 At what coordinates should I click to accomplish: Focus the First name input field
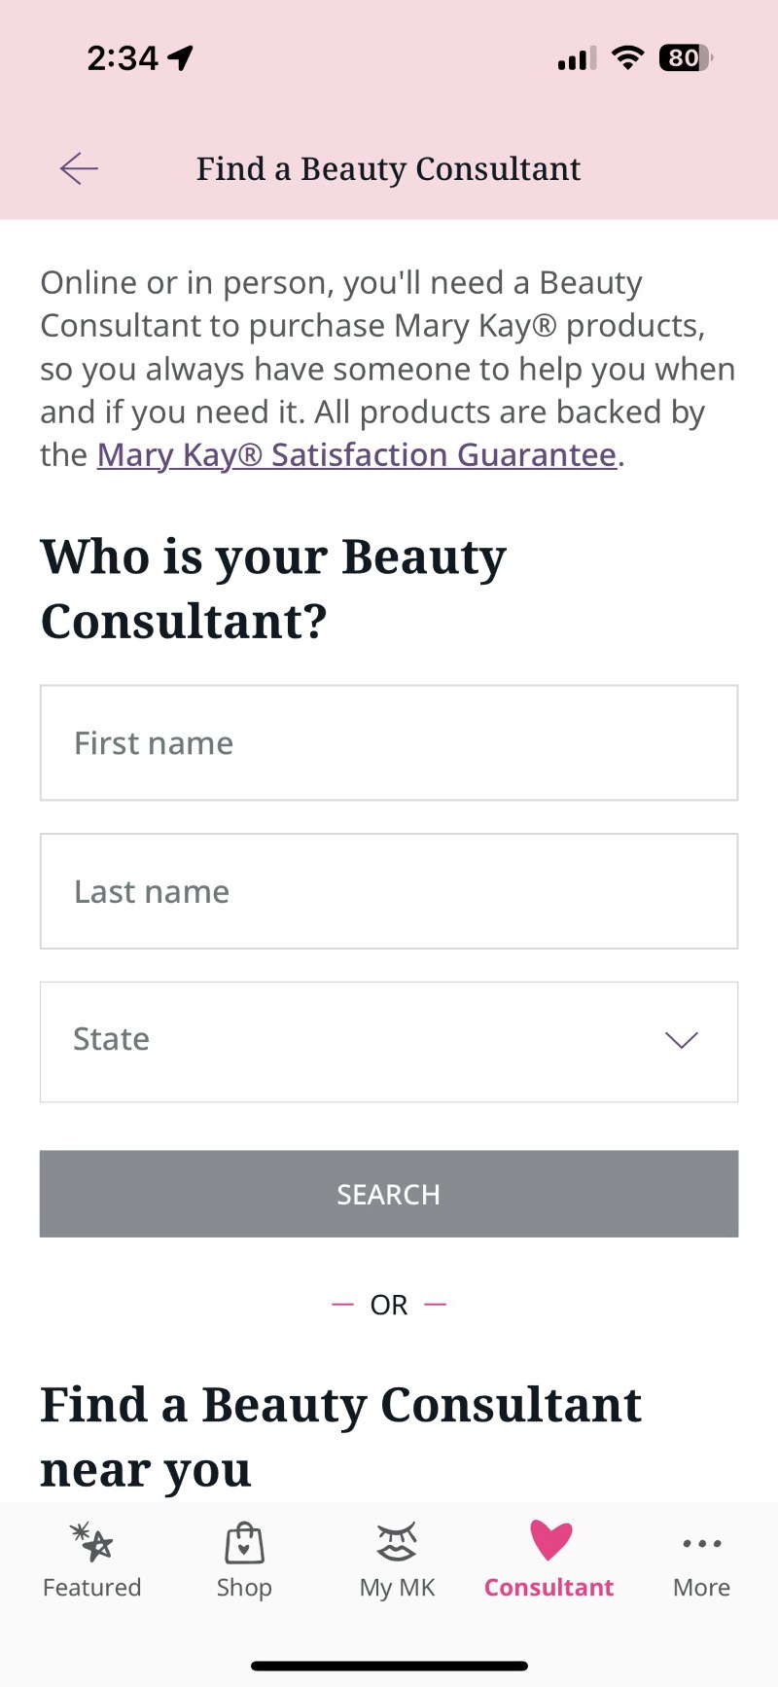(x=389, y=743)
